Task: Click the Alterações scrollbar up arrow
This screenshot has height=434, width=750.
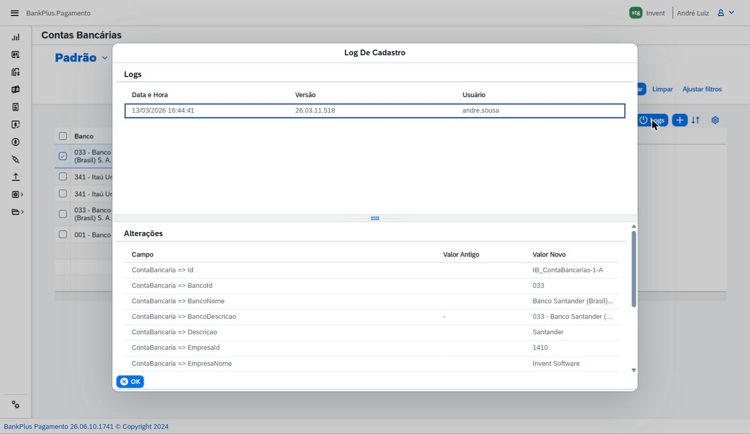Action: tap(634, 227)
